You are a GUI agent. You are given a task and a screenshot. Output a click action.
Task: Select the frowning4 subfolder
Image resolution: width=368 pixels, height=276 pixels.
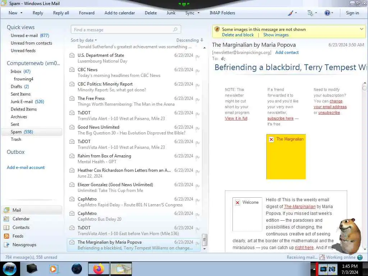click(23, 79)
